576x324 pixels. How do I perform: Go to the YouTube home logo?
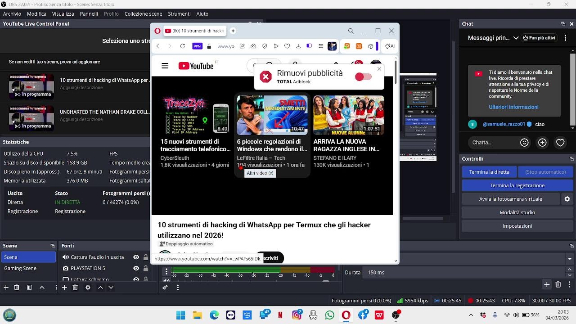pos(196,66)
